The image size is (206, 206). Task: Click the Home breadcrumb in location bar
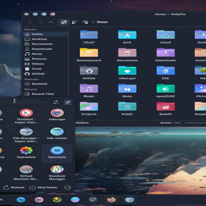point(102,22)
